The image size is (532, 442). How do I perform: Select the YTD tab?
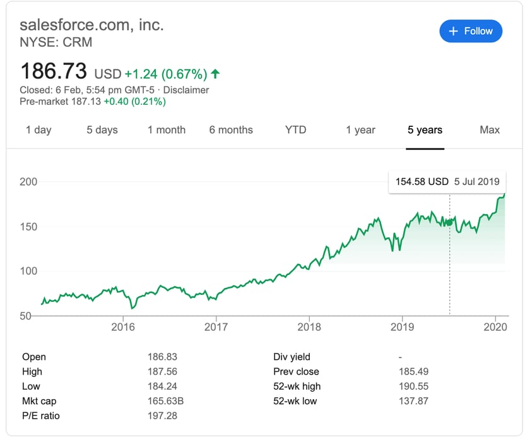point(295,129)
